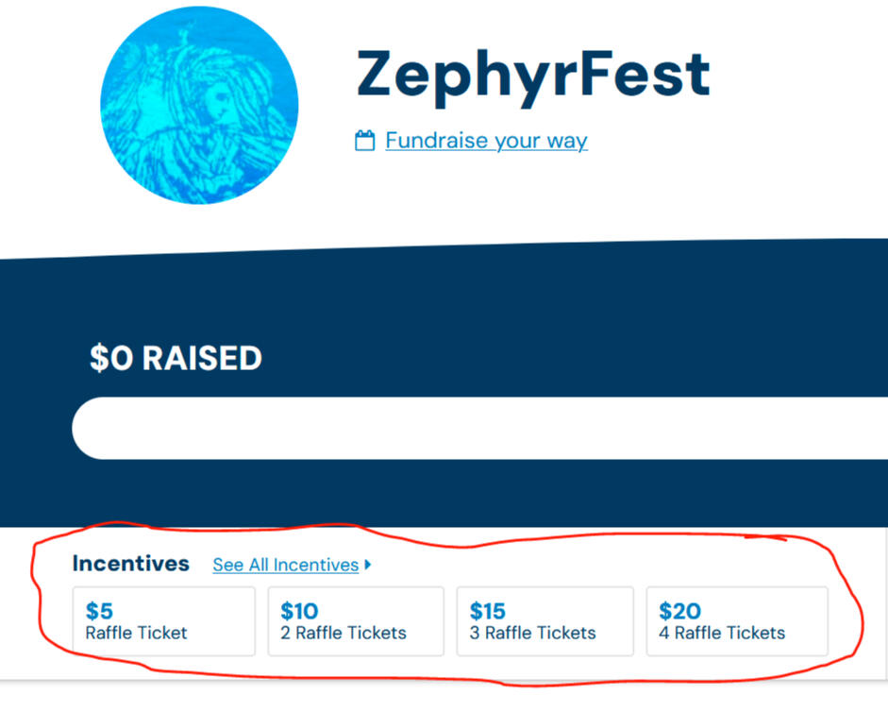Image resolution: width=888 pixels, height=712 pixels.
Task: Select the $5 Raffle Ticket incentive card
Action: point(164,621)
